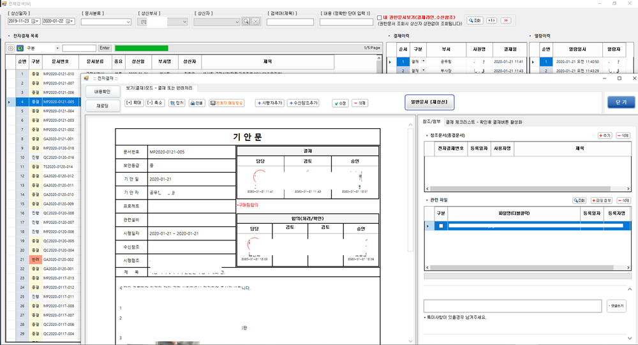
Task: Open 구분 dropdown in 결재이력 row 1
Action: 423,61
